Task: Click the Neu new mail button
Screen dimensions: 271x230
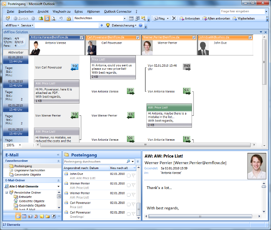Action: point(159,18)
